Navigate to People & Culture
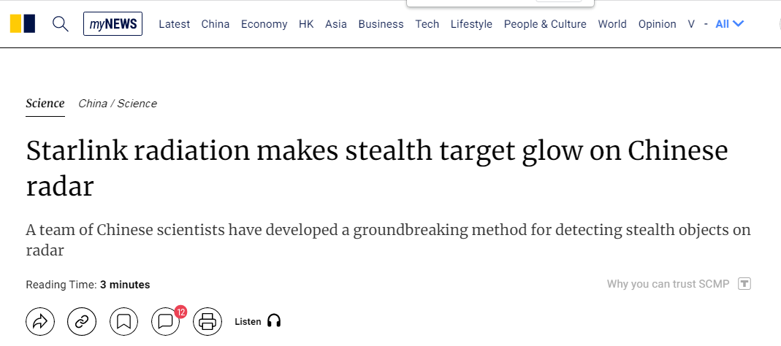This screenshot has height=346, width=781. point(545,24)
